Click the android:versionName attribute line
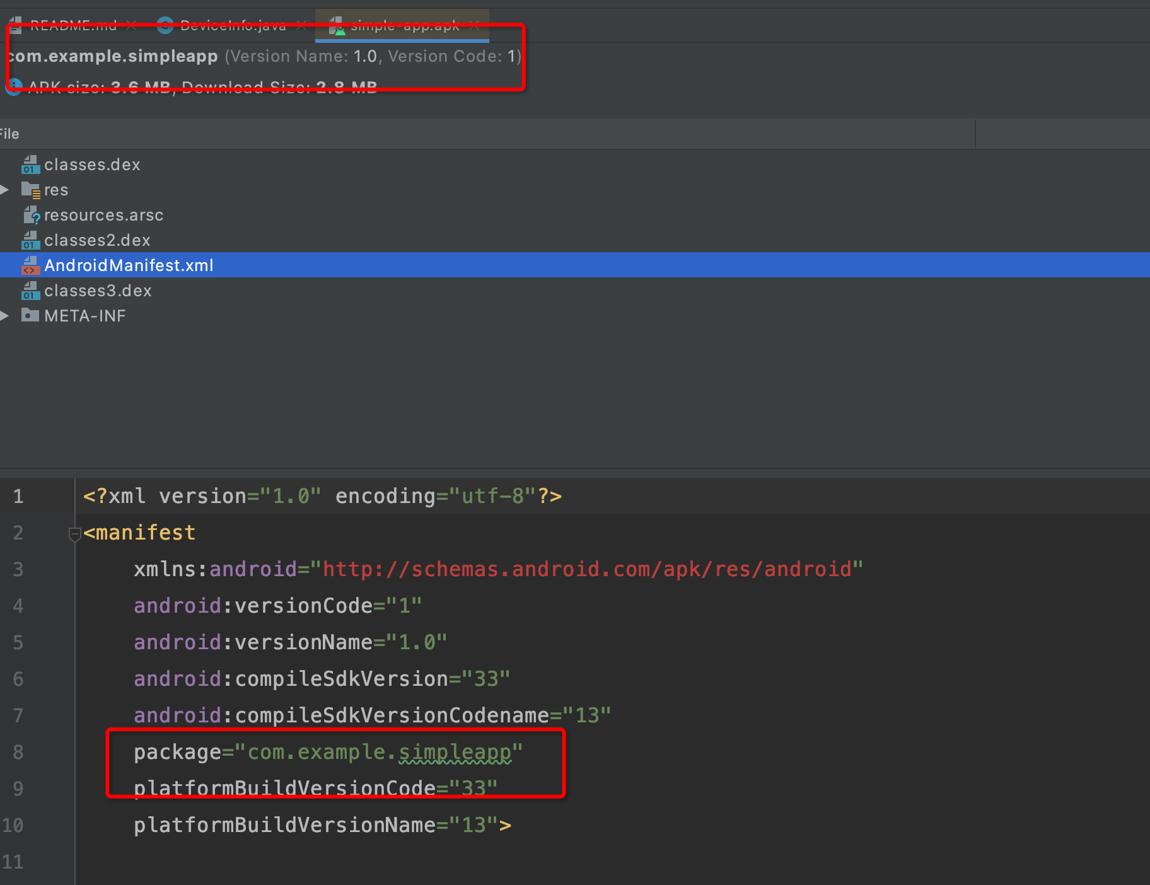This screenshot has width=1150, height=885. (x=290, y=642)
